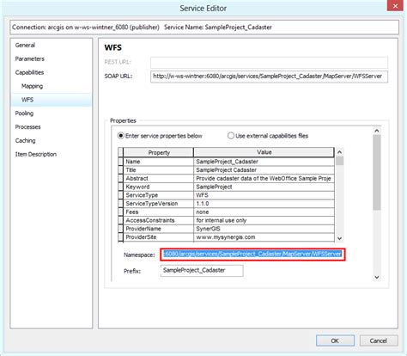407x356 pixels.
Task: Click the SOAP URL field
Action: pyautogui.click(x=269, y=77)
